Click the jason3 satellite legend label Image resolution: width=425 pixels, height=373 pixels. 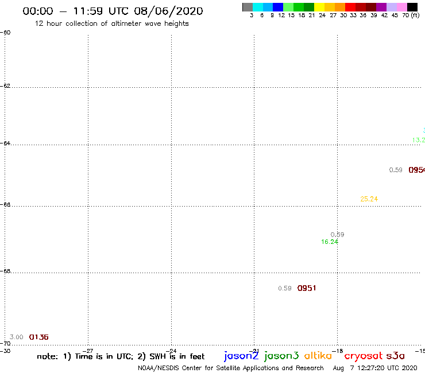pos(281,356)
